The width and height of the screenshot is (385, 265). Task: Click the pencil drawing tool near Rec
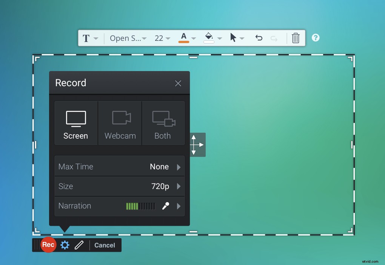pos(79,245)
